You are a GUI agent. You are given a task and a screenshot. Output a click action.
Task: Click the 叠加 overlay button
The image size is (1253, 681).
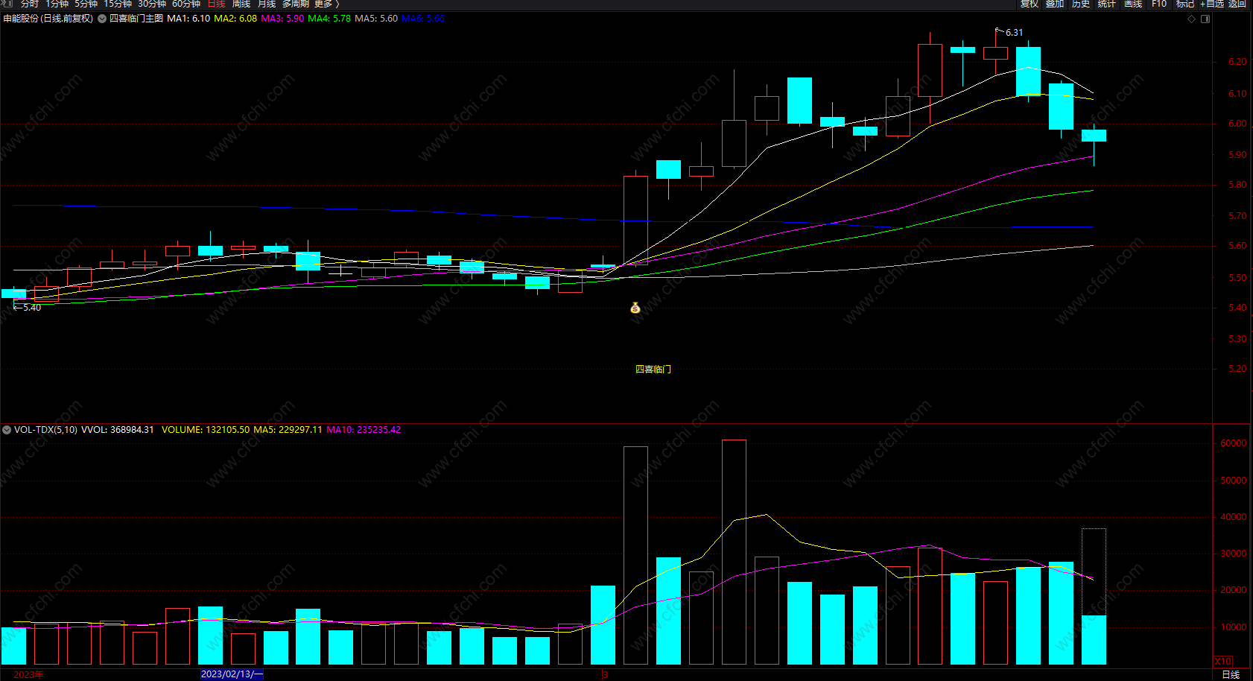(1055, 4)
